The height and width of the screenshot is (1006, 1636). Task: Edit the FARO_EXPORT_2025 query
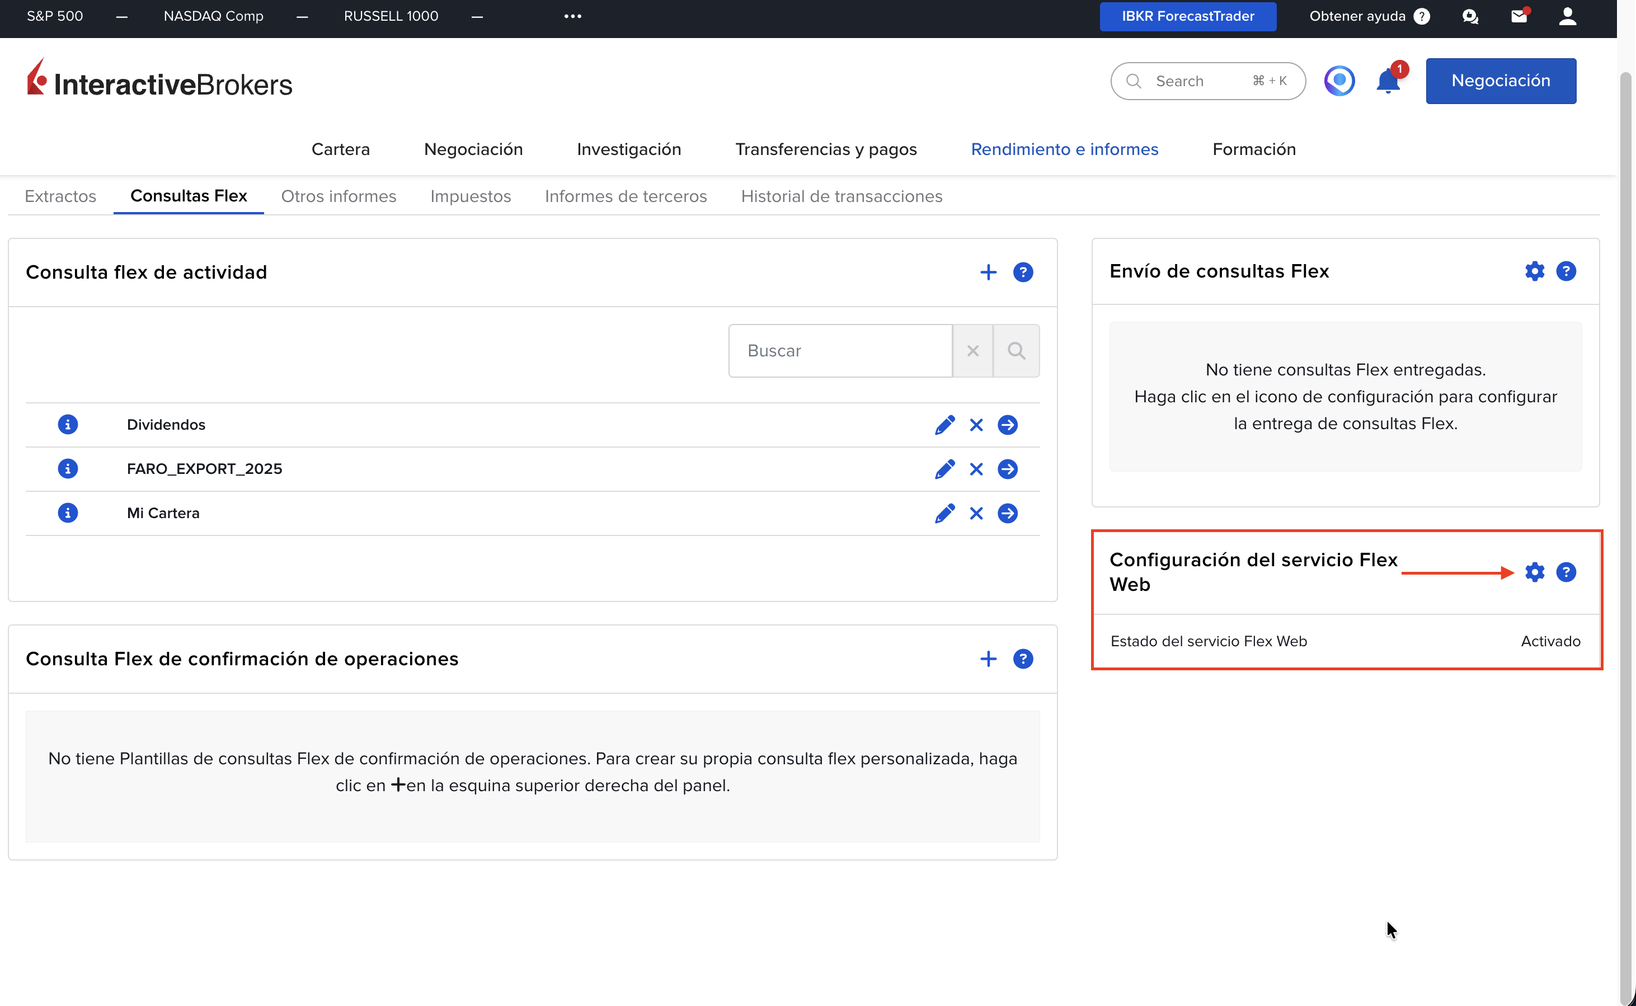[945, 469]
